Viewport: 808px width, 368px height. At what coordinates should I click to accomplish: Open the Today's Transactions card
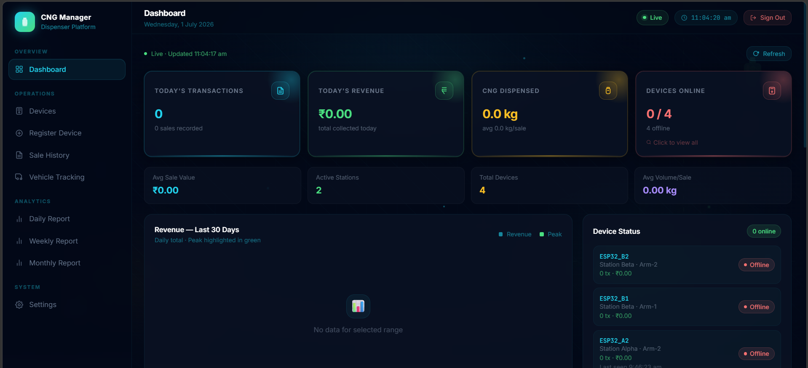pyautogui.click(x=222, y=114)
